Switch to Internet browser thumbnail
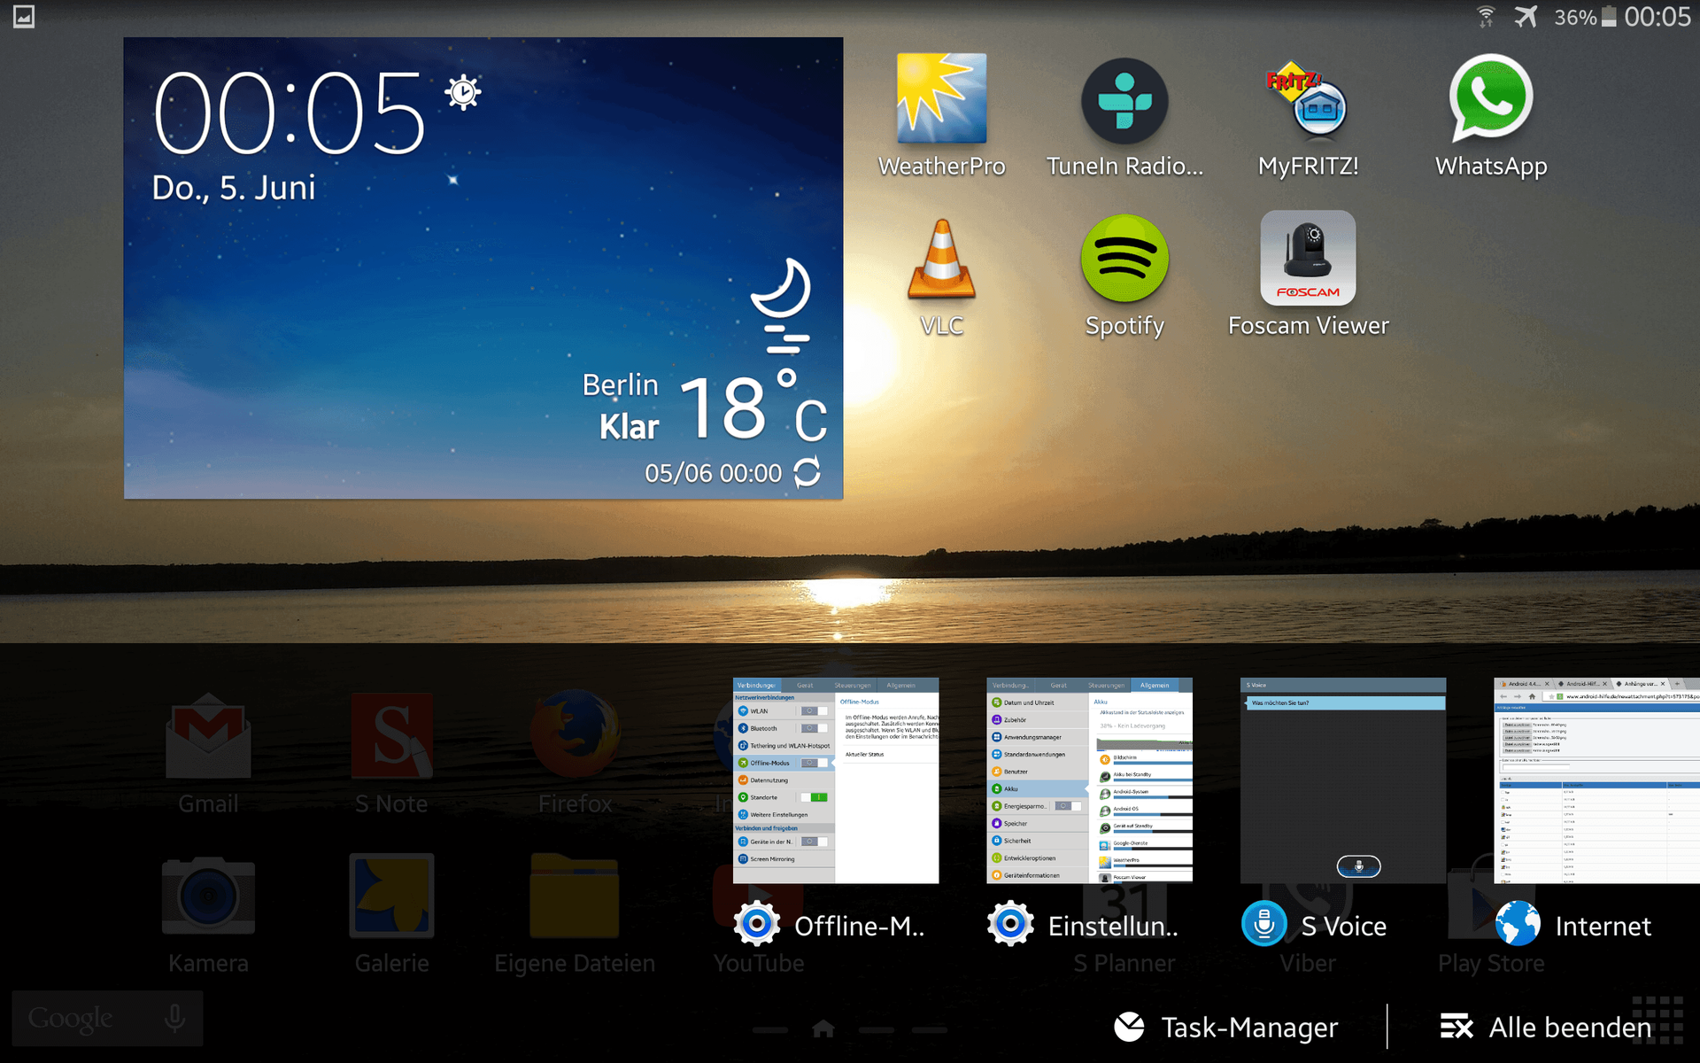The height and width of the screenshot is (1063, 1700). [x=1596, y=780]
